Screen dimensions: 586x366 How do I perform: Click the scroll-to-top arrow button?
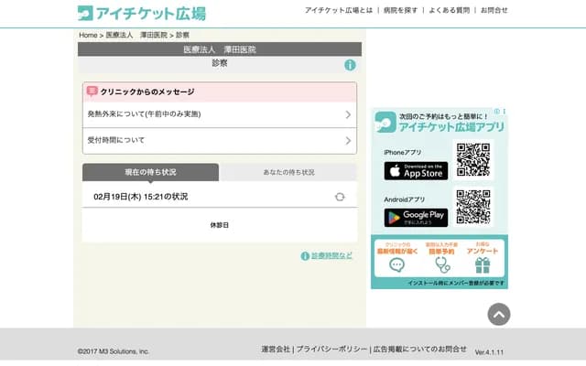point(499,315)
